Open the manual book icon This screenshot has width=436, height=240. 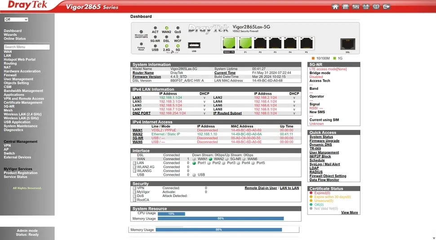[376, 7]
